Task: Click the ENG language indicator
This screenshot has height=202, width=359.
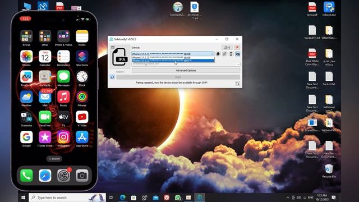Action: pyautogui.click(x=310, y=198)
